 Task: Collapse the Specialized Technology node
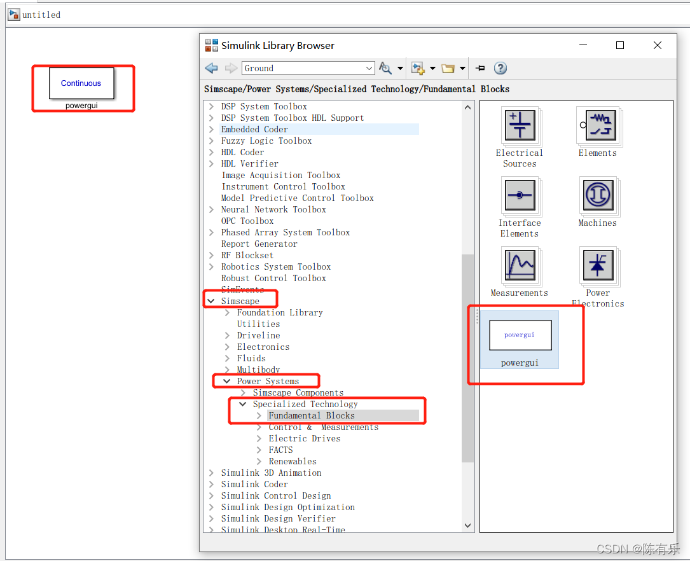243,404
